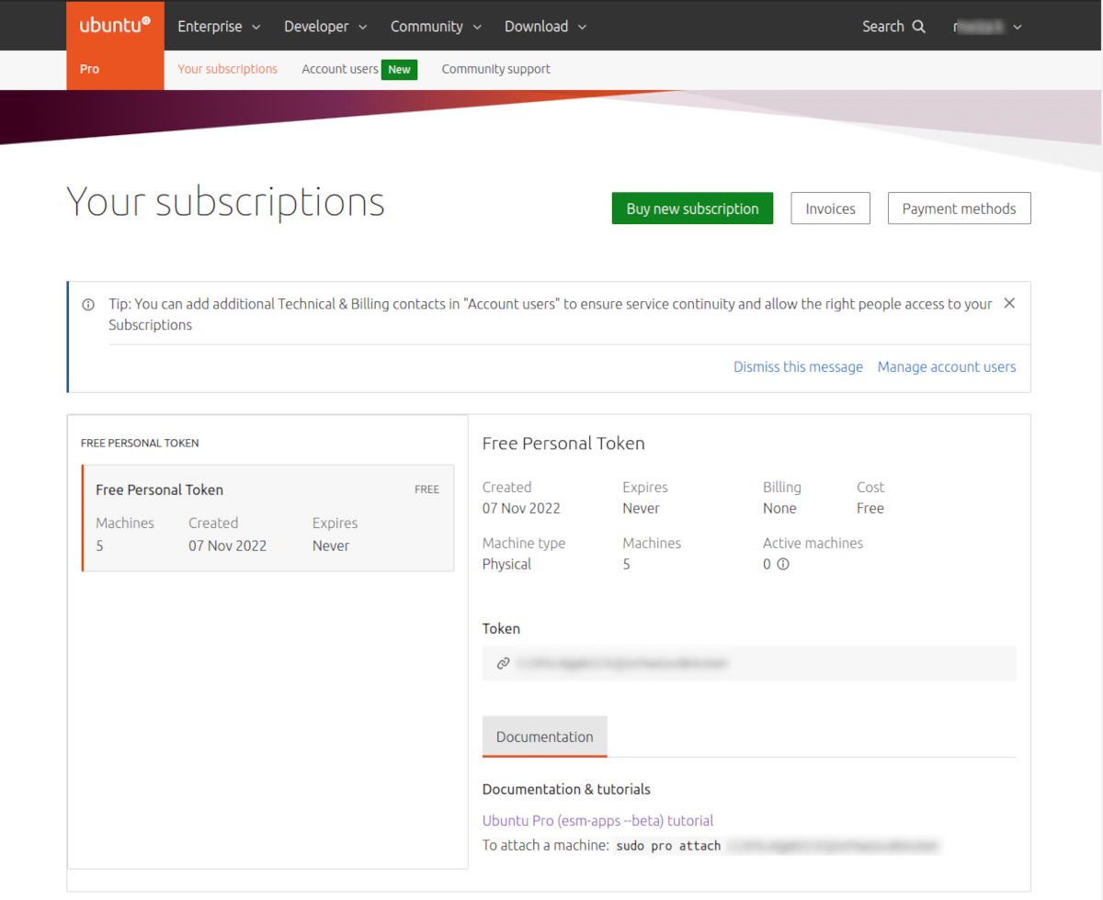Open the user account dropdown
Screen dimensions: 1103x900
coord(987,27)
